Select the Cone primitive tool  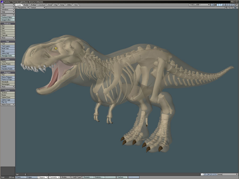pos(8,33)
